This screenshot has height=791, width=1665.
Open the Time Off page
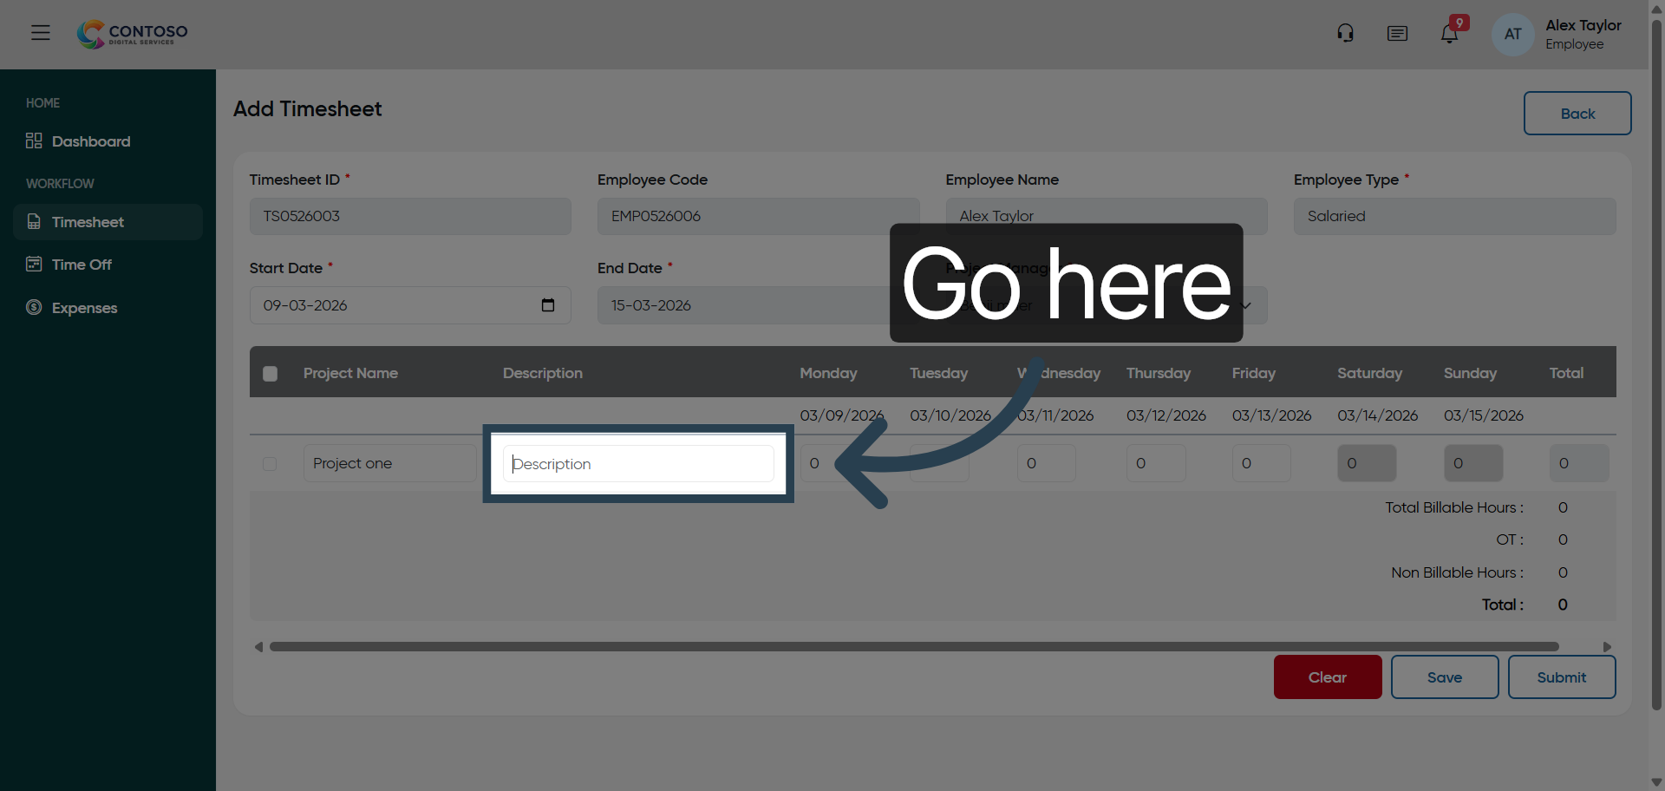[x=79, y=265]
